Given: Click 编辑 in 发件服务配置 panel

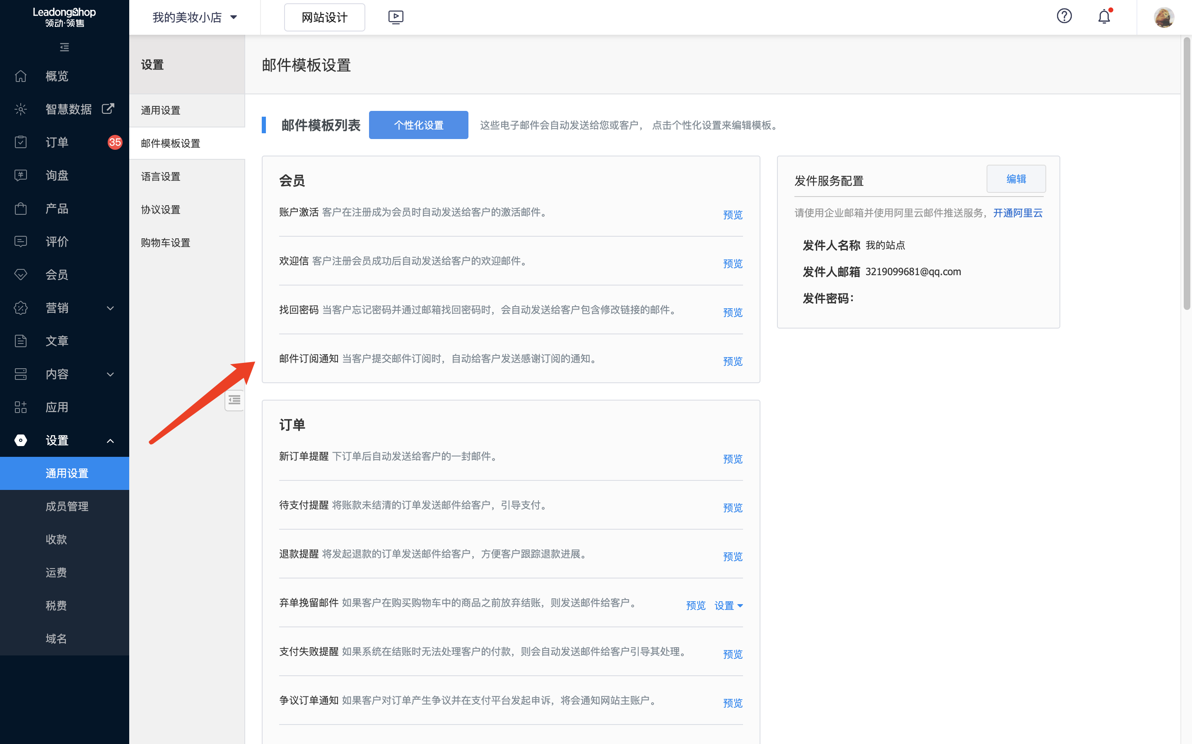Looking at the screenshot, I should click(1016, 179).
